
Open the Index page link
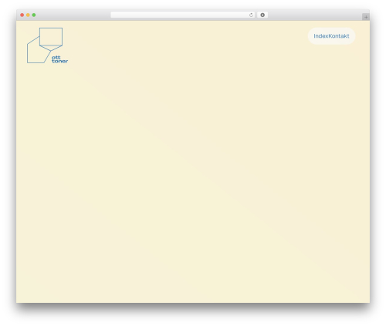[x=321, y=36]
